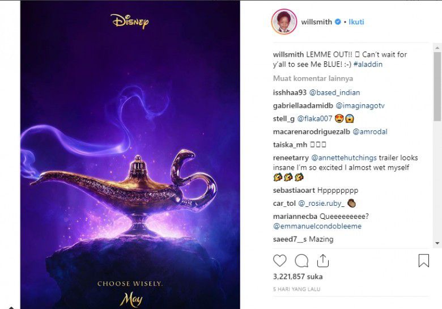The height and width of the screenshot is (309, 442).
Task: Like the post with heart icon
Action: [x=279, y=260]
